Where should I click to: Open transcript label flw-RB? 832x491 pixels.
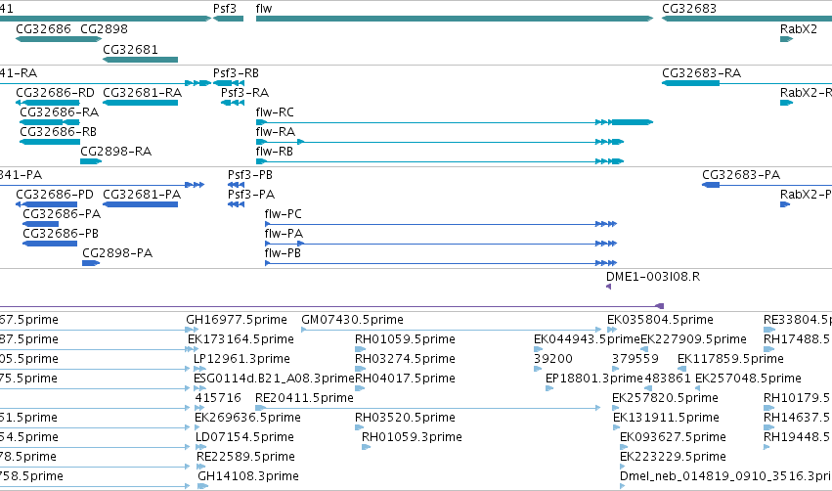coord(275,152)
